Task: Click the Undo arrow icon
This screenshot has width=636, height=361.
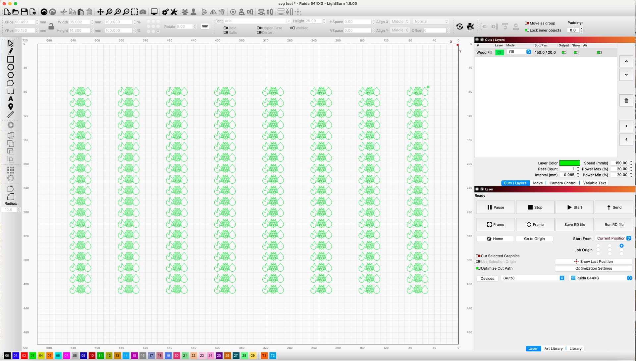Action: pyautogui.click(x=44, y=12)
